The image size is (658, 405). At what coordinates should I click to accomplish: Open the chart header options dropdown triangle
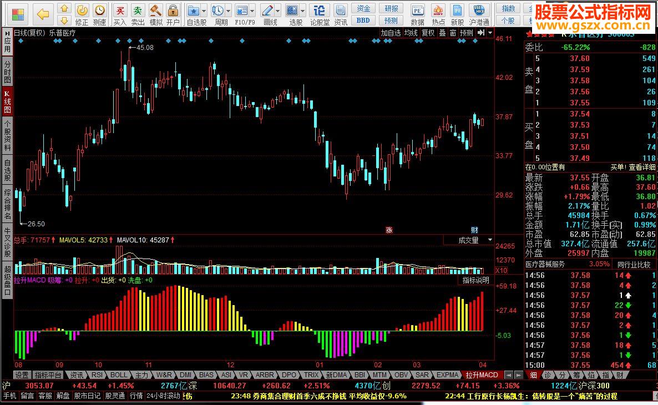tap(490, 32)
